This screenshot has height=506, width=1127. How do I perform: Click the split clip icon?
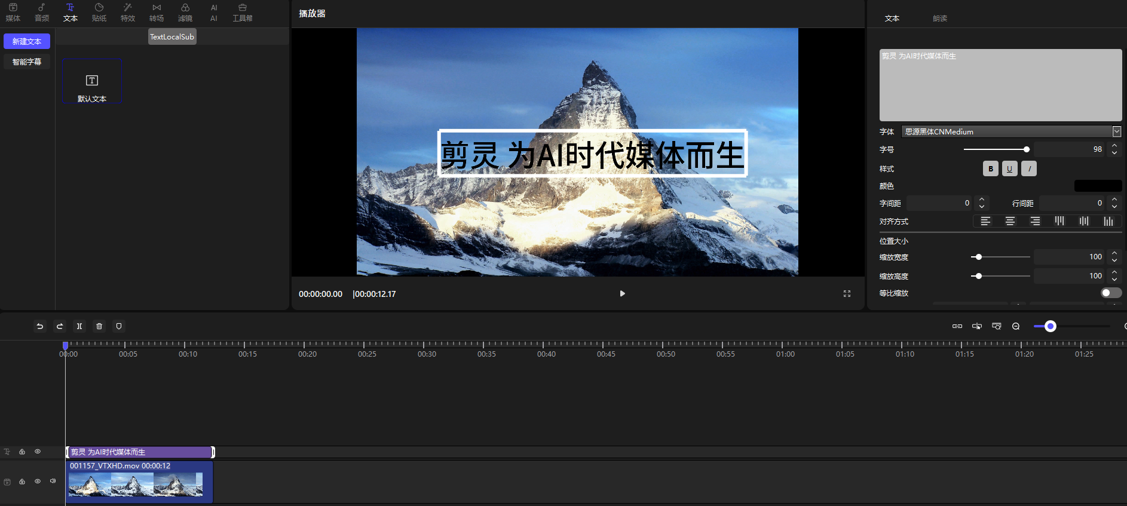pyautogui.click(x=79, y=326)
